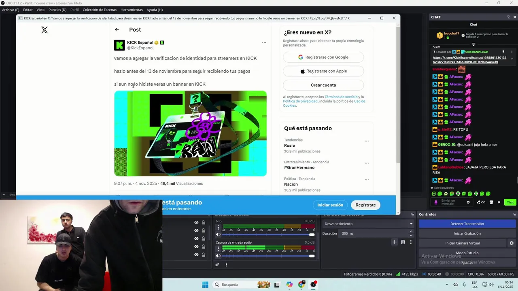Open the Editar menu
Screen dimensions: 518x291
(x=28, y=10)
